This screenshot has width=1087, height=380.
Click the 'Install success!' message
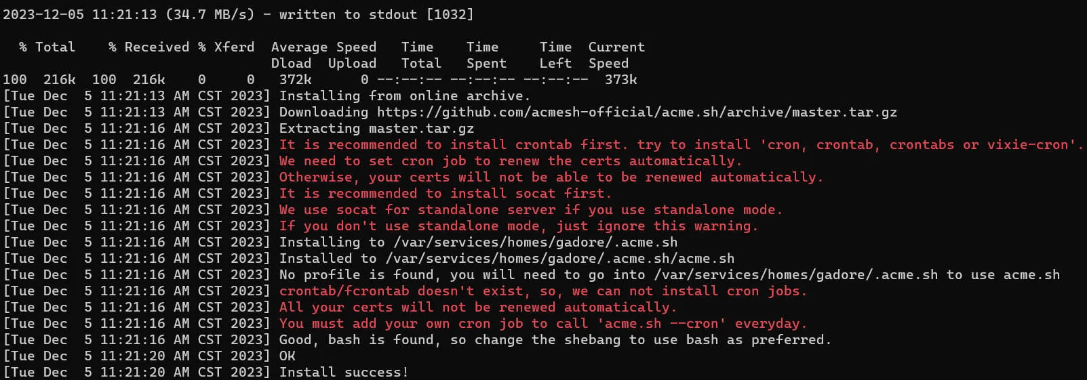tap(344, 372)
